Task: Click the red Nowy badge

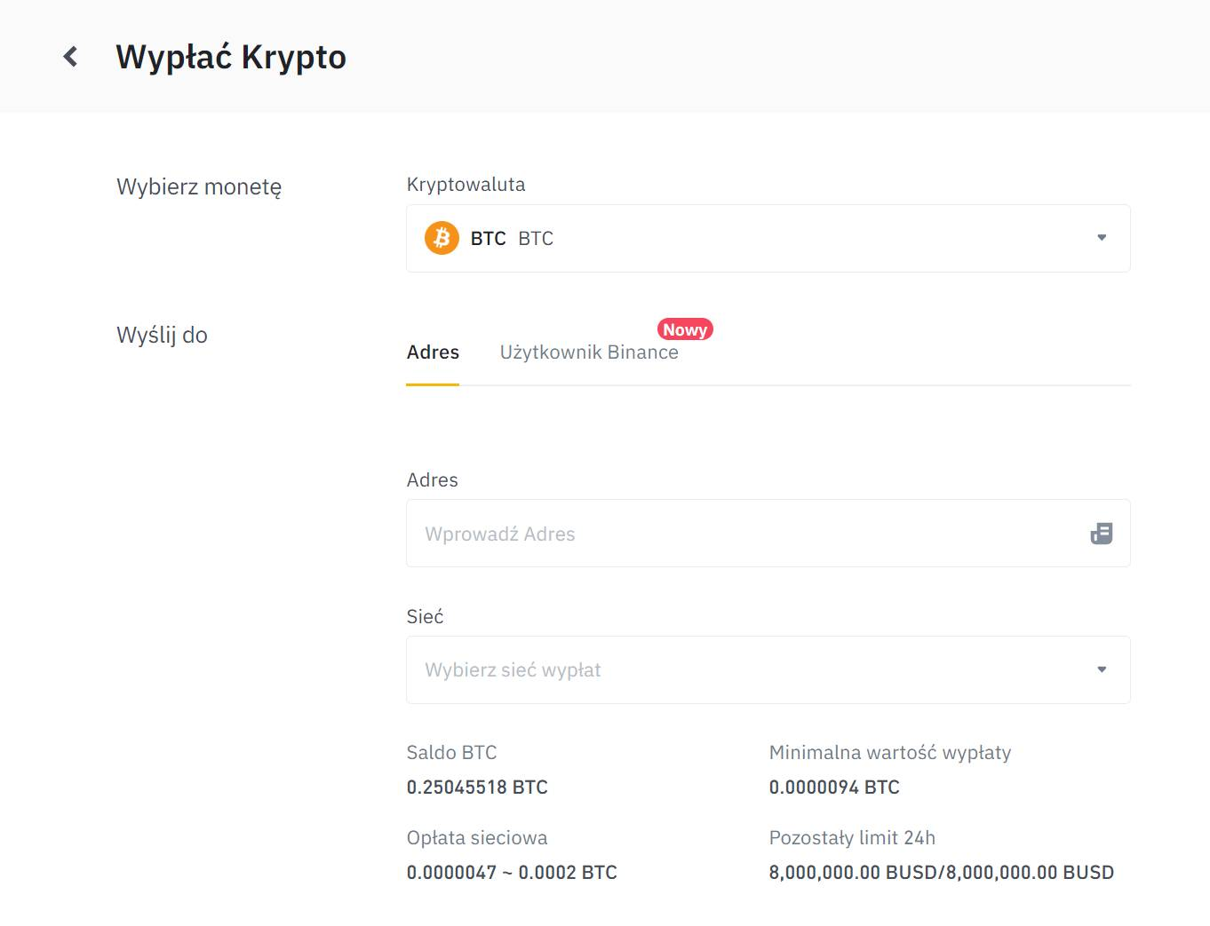Action: pyautogui.click(x=685, y=329)
